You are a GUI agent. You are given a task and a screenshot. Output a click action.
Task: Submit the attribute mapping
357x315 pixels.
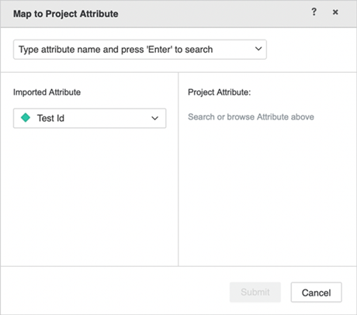click(x=255, y=292)
